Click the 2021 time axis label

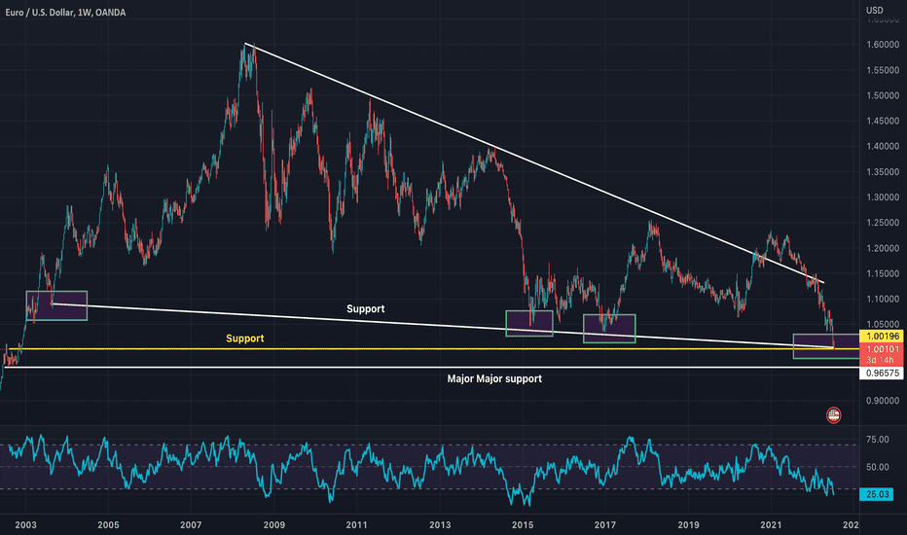771,525
